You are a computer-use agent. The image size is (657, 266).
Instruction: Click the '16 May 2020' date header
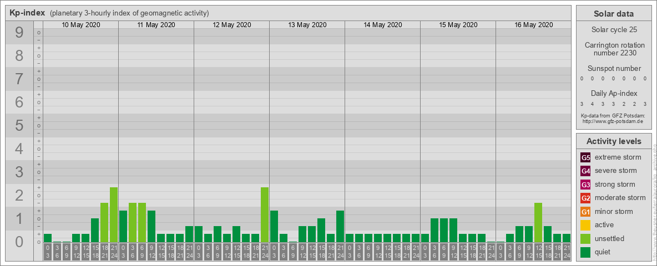(533, 25)
